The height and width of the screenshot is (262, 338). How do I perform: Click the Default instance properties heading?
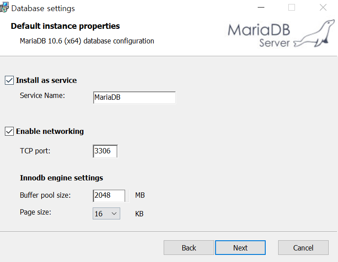click(x=65, y=26)
